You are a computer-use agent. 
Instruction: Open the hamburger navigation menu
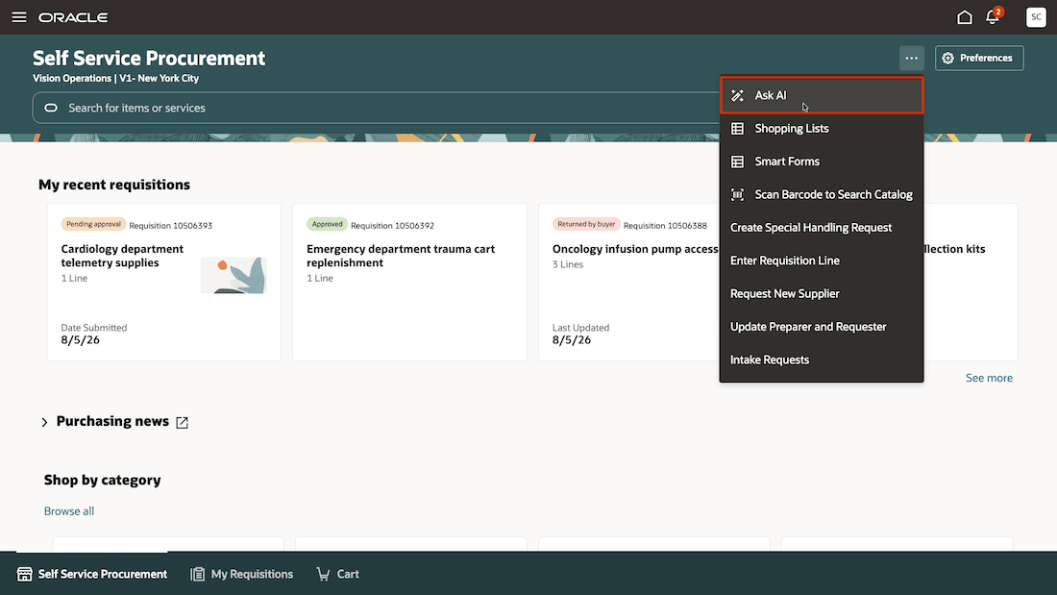[x=19, y=17]
